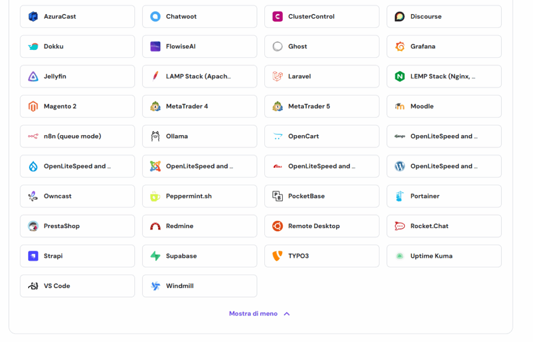Choose the Redmine template card
533x342 pixels.
199,226
